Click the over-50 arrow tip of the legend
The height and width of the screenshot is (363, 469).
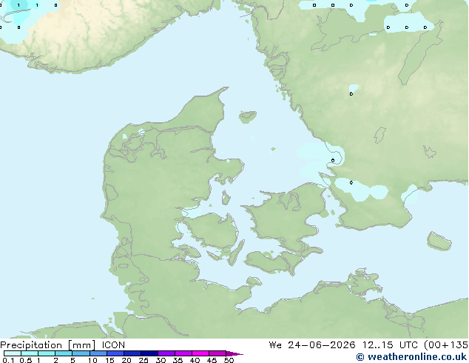pyautogui.click(x=234, y=353)
